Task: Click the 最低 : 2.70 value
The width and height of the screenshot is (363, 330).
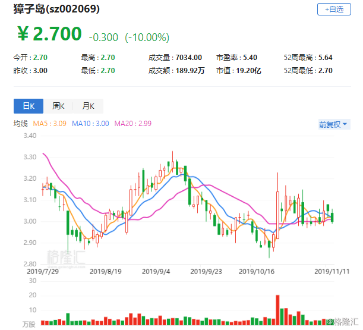Action: point(98,70)
